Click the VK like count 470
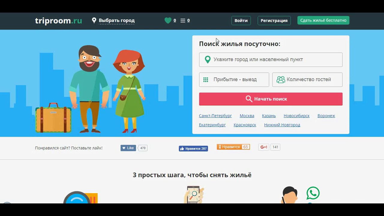The image size is (384, 216). (143, 148)
